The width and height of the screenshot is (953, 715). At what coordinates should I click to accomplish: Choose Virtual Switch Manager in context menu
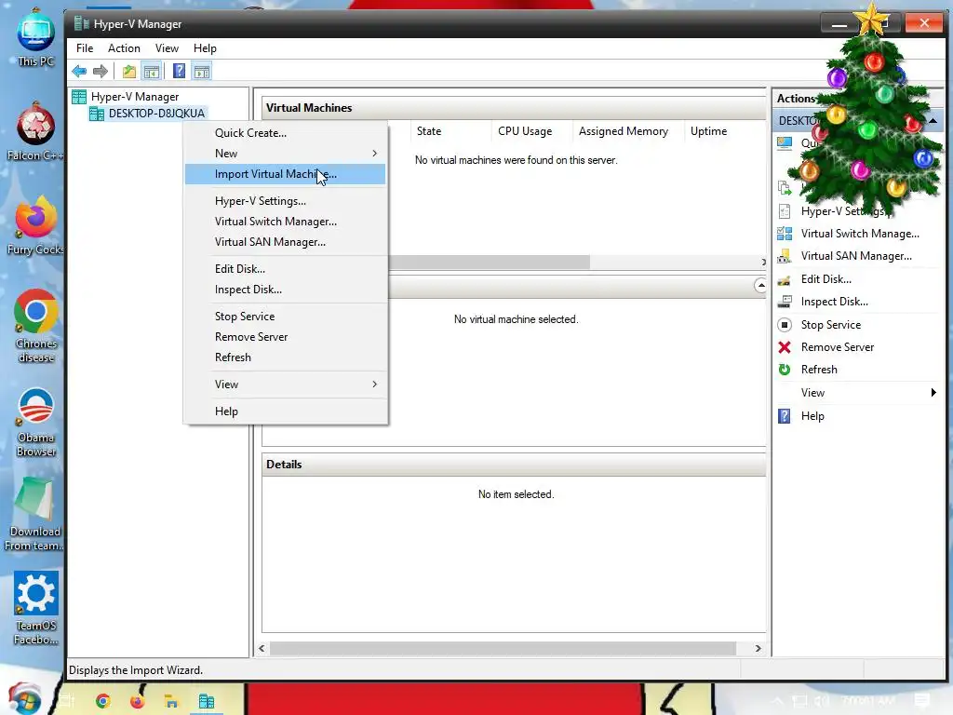pos(285,222)
